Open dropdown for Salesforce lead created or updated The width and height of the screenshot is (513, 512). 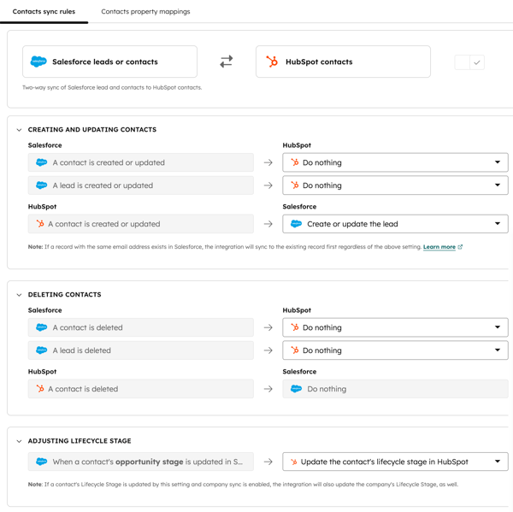pos(395,185)
